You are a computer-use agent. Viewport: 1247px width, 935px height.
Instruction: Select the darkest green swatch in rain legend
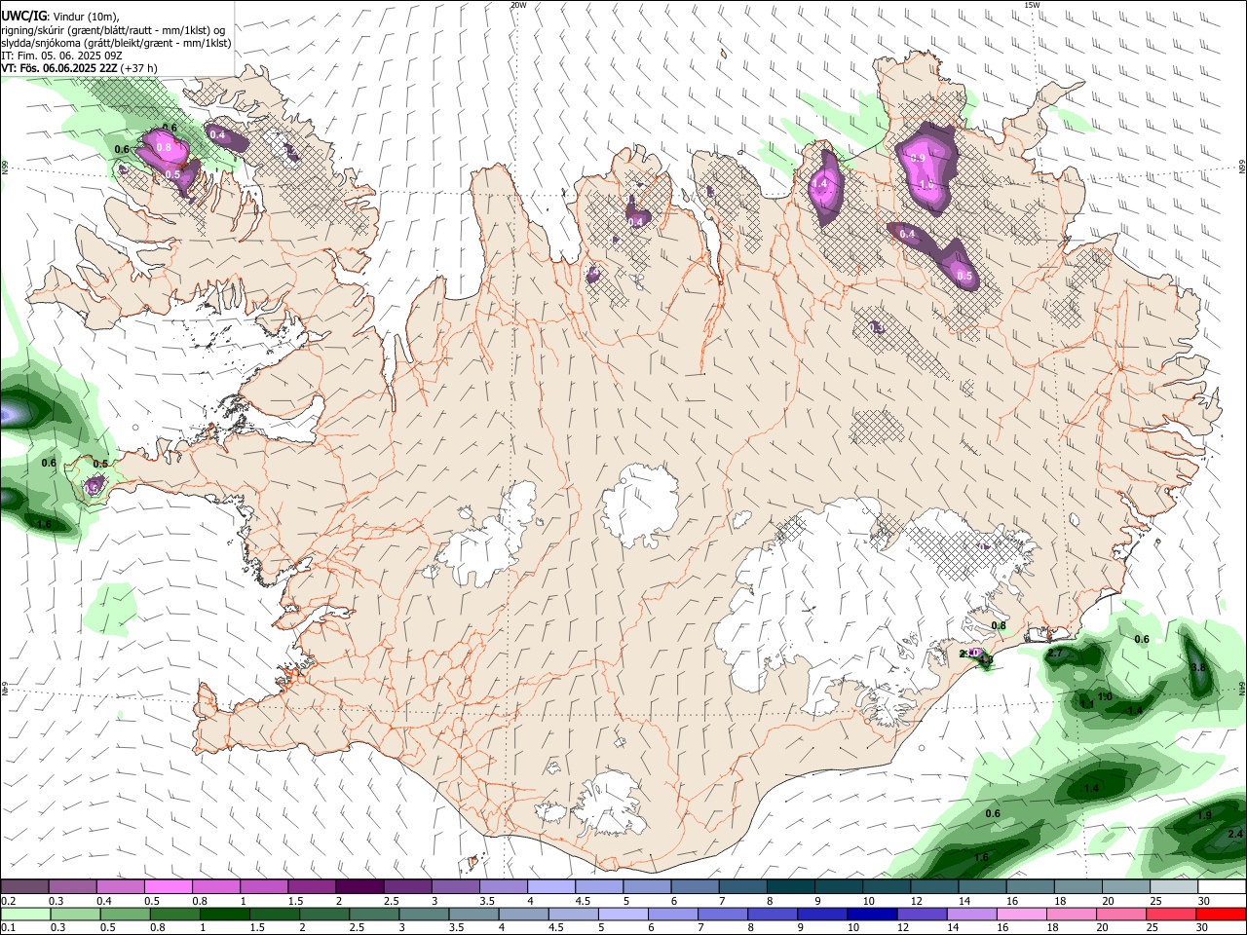(x=224, y=915)
